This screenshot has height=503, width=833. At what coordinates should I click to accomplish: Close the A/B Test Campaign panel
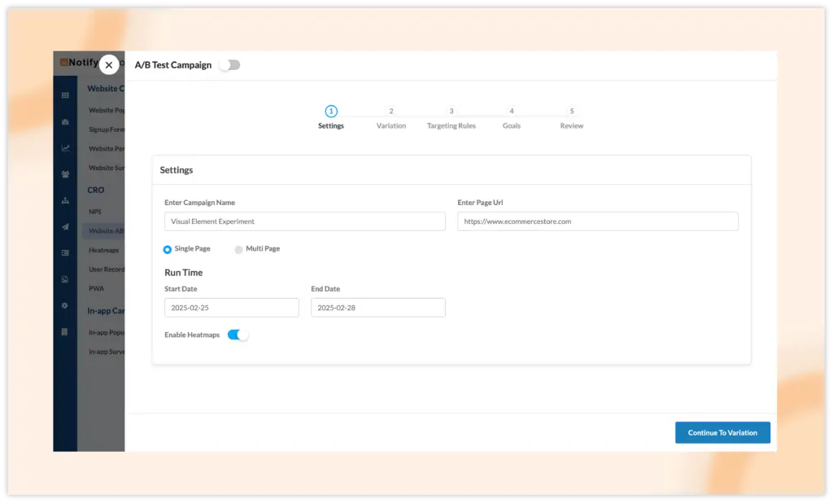click(109, 65)
